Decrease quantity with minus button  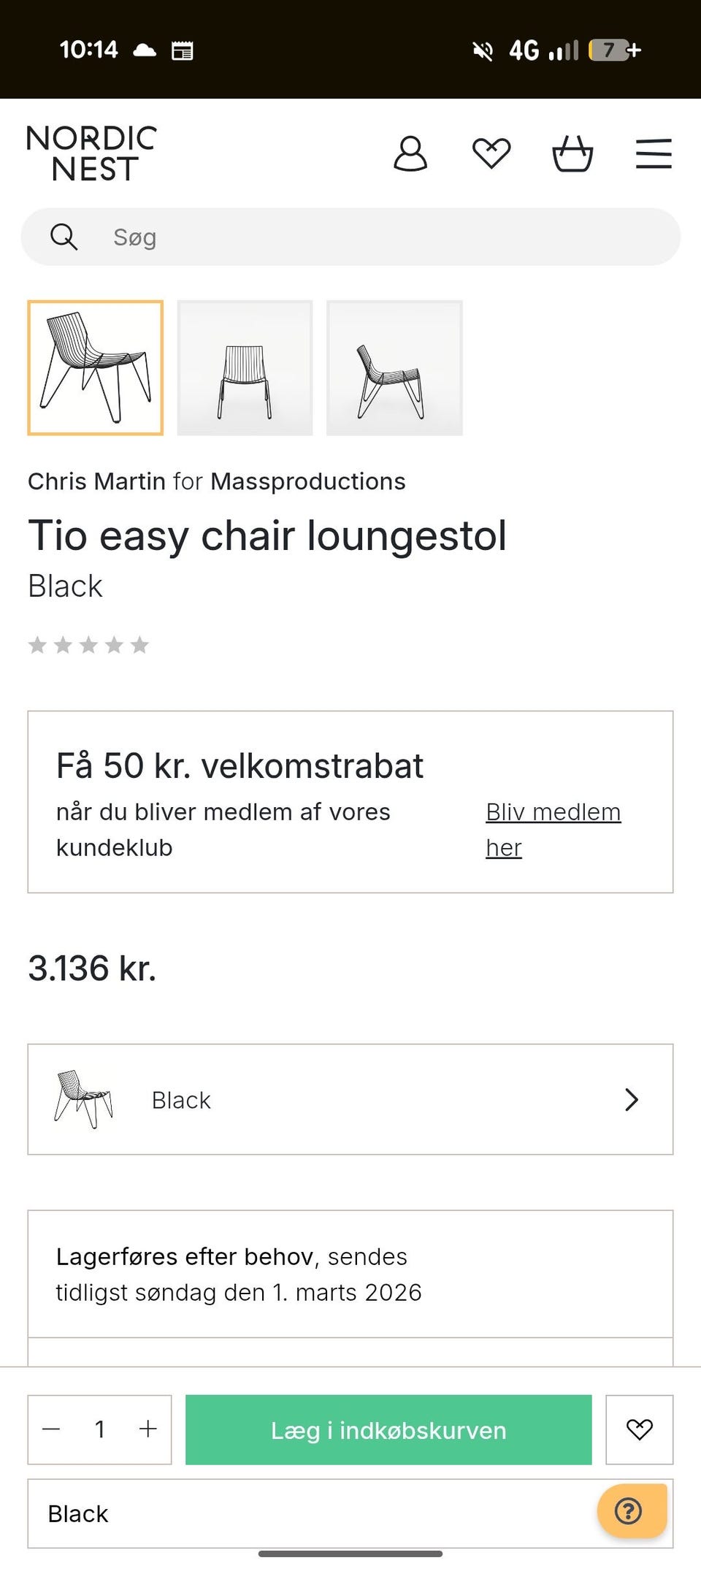point(51,1429)
